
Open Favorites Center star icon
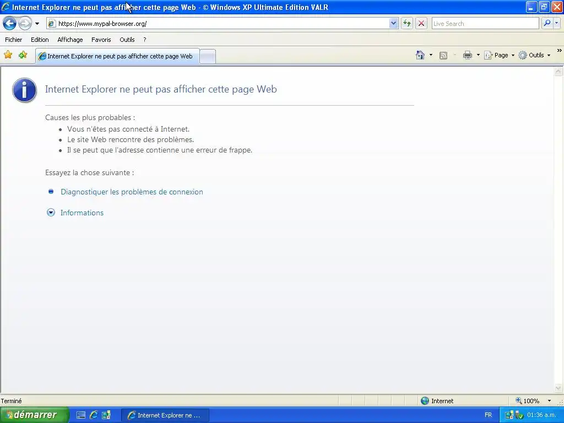click(x=8, y=55)
